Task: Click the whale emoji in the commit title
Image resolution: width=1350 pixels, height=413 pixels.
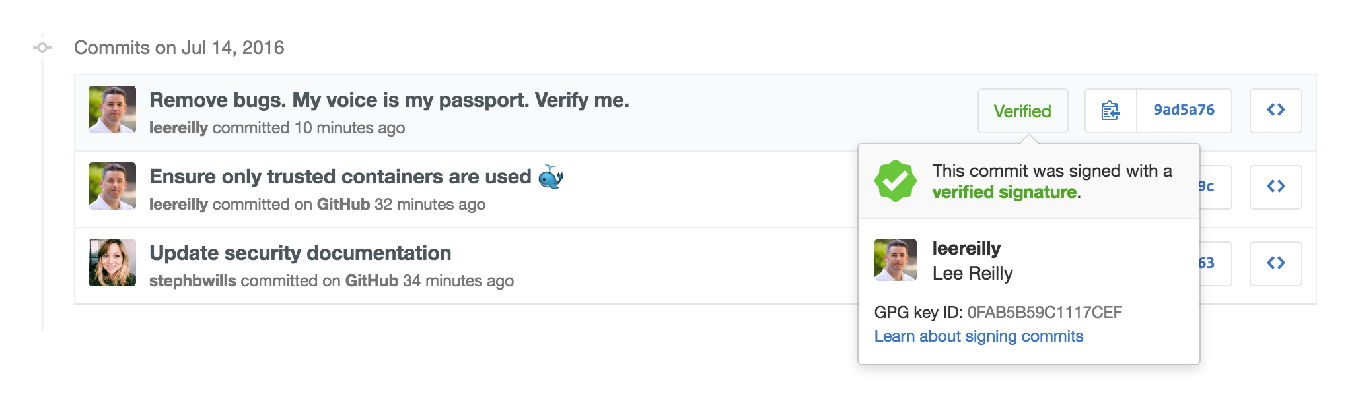Action: point(550,177)
